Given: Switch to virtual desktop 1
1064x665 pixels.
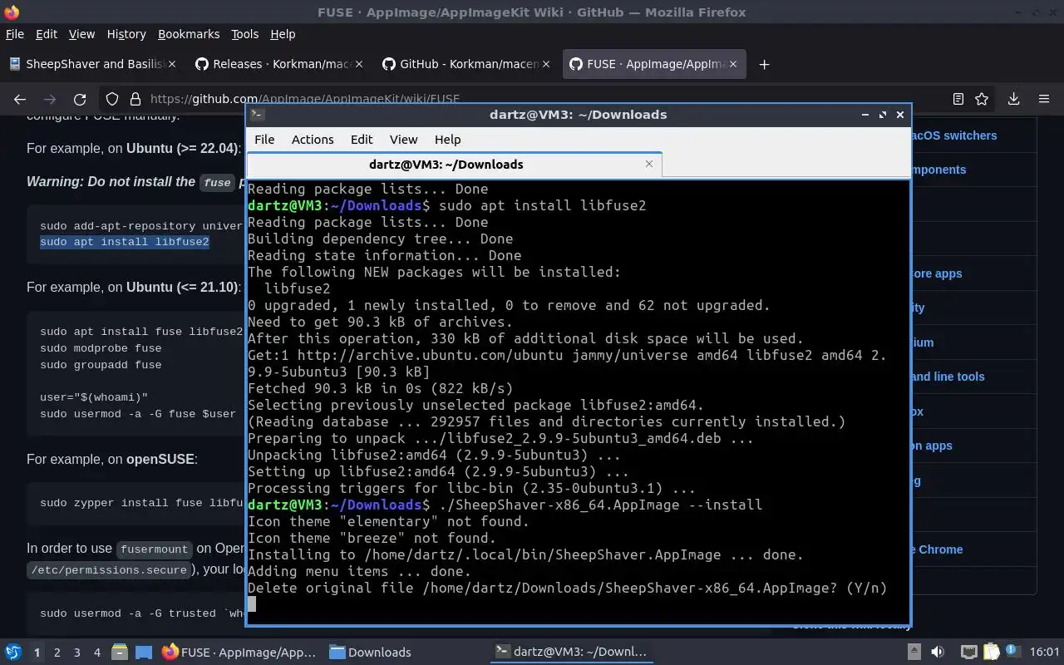Looking at the screenshot, I should (x=37, y=653).
